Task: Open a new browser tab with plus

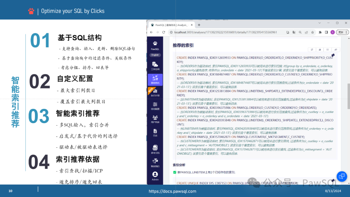Action: tap(199, 25)
